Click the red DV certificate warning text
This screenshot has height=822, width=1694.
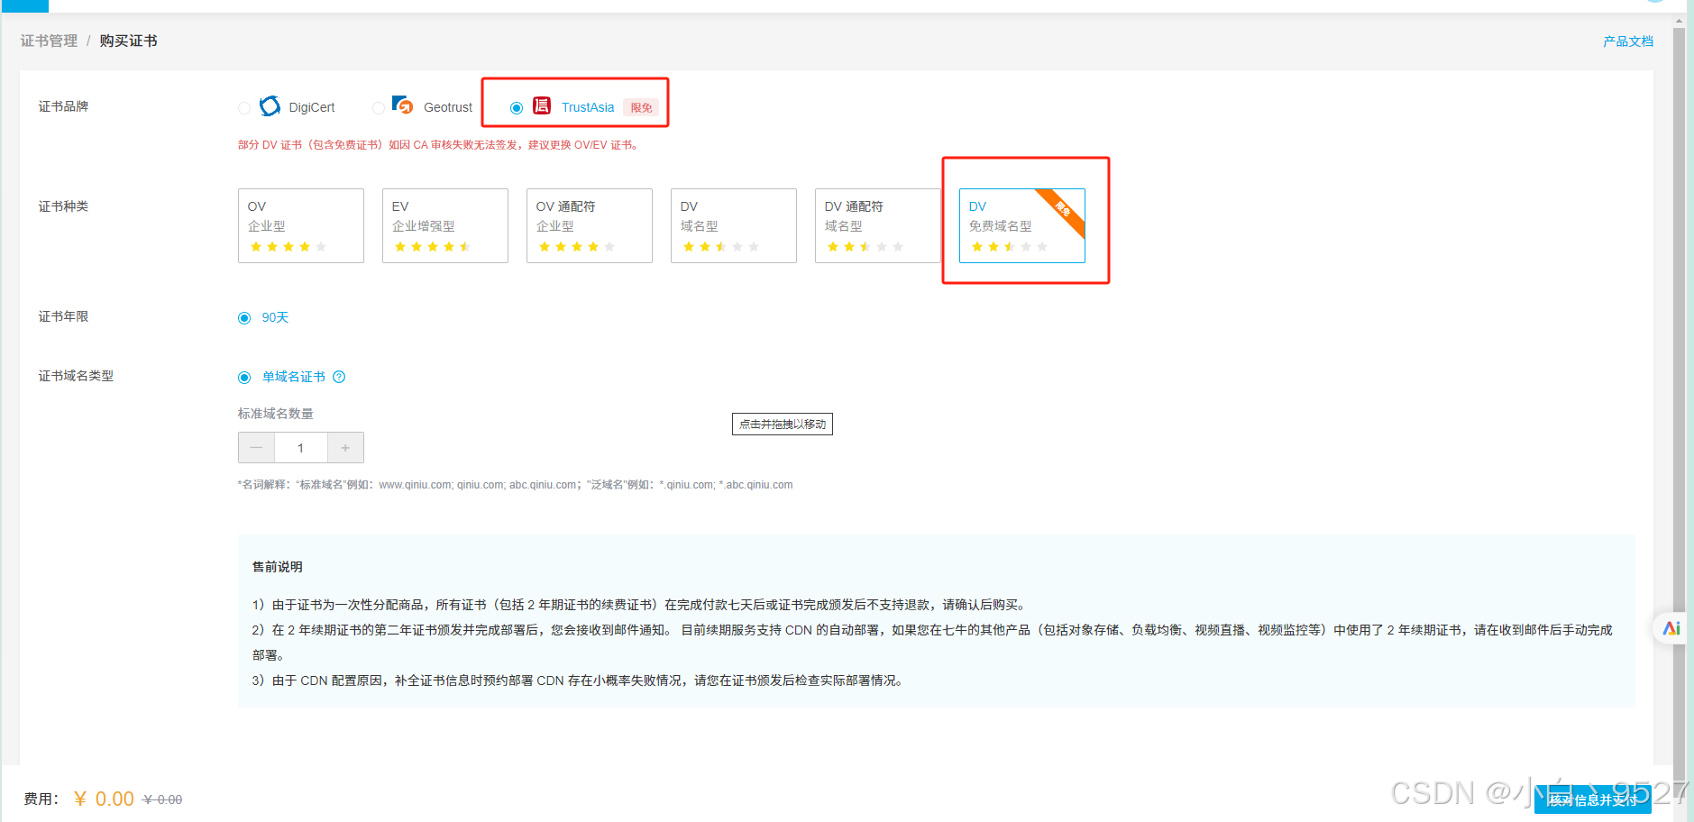tap(439, 145)
